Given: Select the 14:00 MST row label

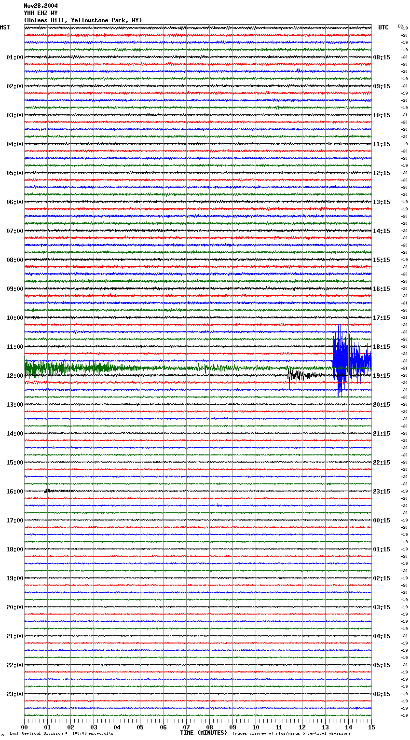Looking at the screenshot, I should (x=14, y=434).
